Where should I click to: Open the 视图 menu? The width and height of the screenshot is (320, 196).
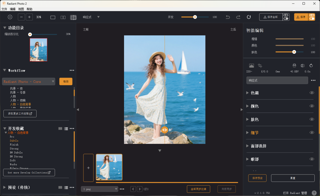point(21,9)
